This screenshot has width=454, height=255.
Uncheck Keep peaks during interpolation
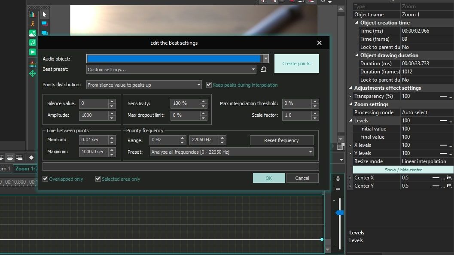(209, 85)
